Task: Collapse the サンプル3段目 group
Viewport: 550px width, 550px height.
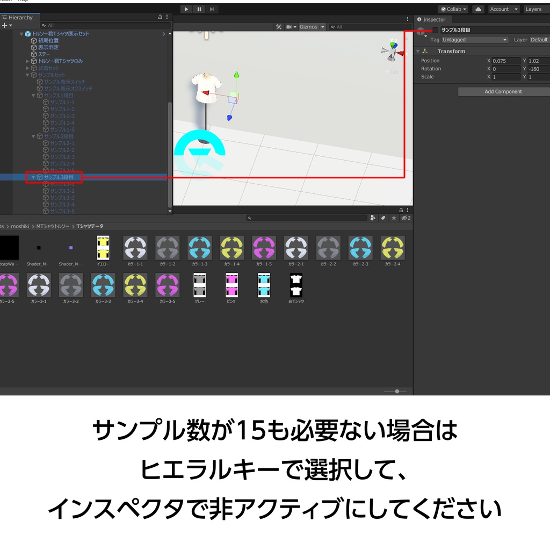Action: click(x=33, y=177)
